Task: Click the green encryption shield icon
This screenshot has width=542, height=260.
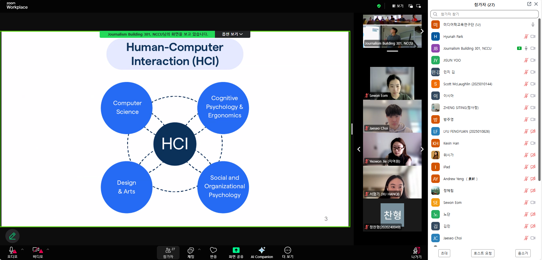Action: [379, 6]
